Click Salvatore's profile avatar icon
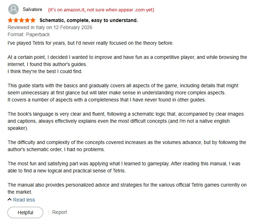The image size is (254, 221). tap(13, 9)
